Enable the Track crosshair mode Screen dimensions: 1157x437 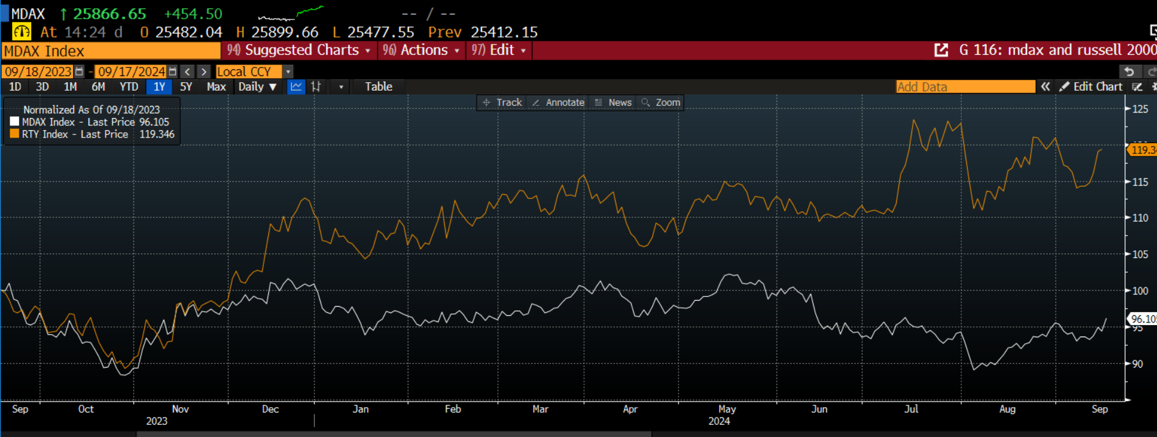502,102
